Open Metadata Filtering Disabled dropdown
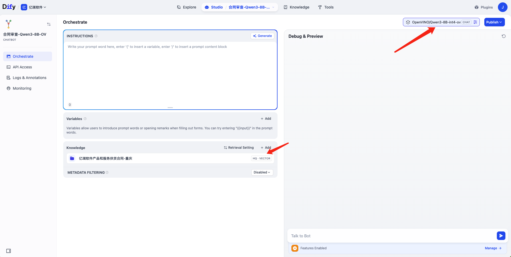Screen dimensions: 511x257 pyautogui.click(x=262, y=172)
